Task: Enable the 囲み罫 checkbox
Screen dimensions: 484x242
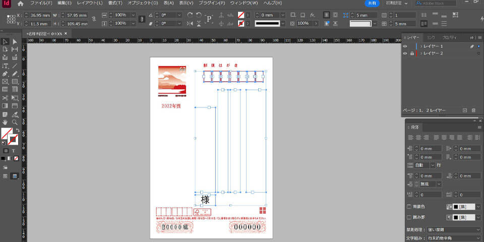Action: tap(409, 217)
